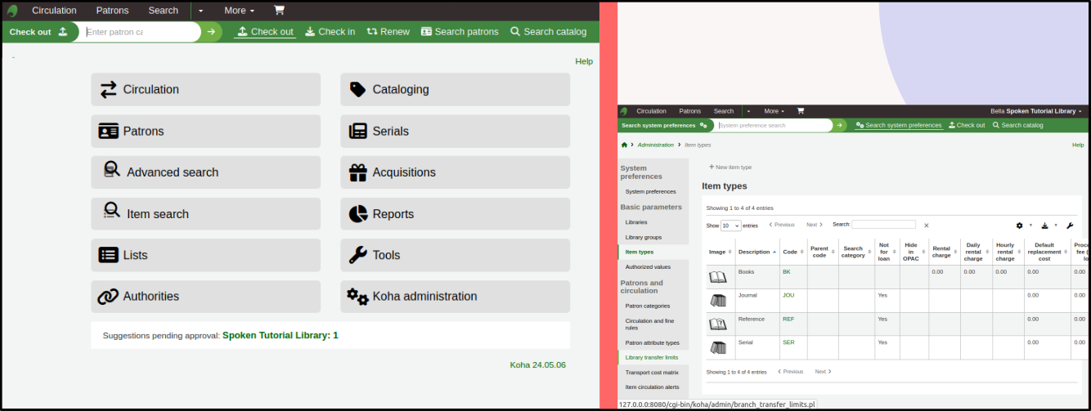Open the Koha administration module
This screenshot has width=1091, height=411.
[x=455, y=297]
